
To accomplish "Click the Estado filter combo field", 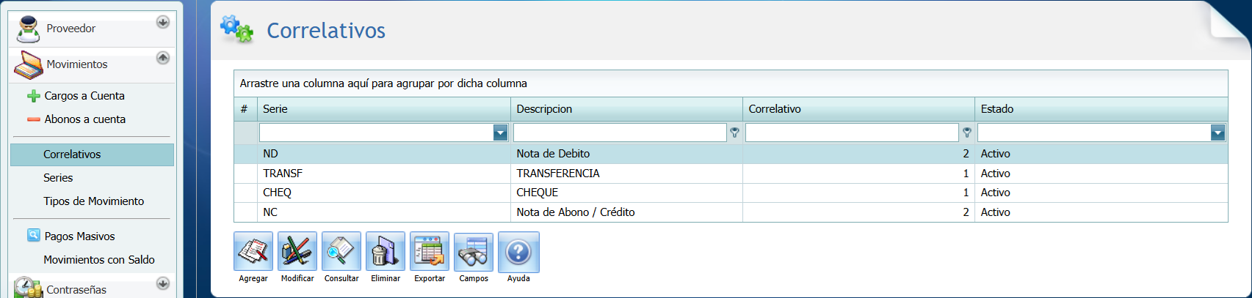I will [x=1101, y=133].
